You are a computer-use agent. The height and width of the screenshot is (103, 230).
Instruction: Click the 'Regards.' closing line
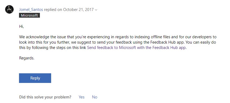[27, 58]
